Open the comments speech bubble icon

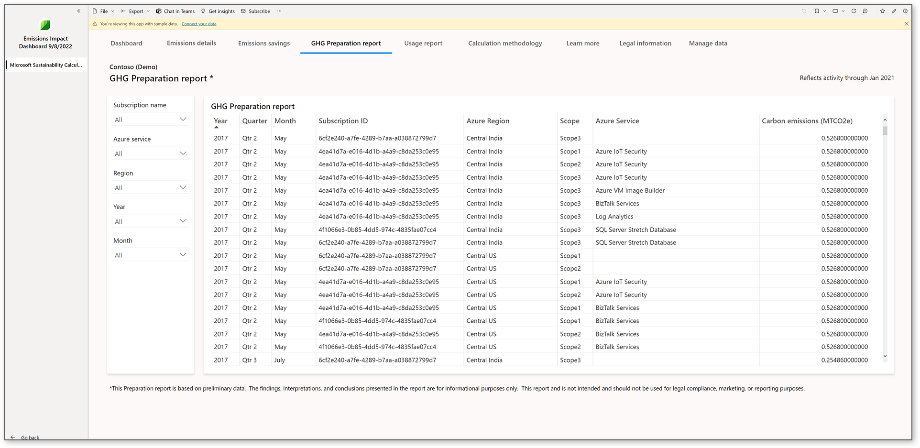pyautogui.click(x=865, y=11)
